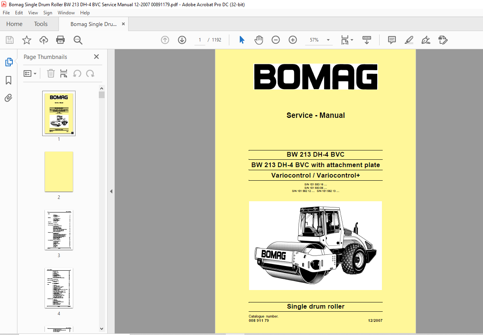Click the BW 213 DH-4 BVC with attachment plate line
This screenshot has height=335, width=483.
316,165
